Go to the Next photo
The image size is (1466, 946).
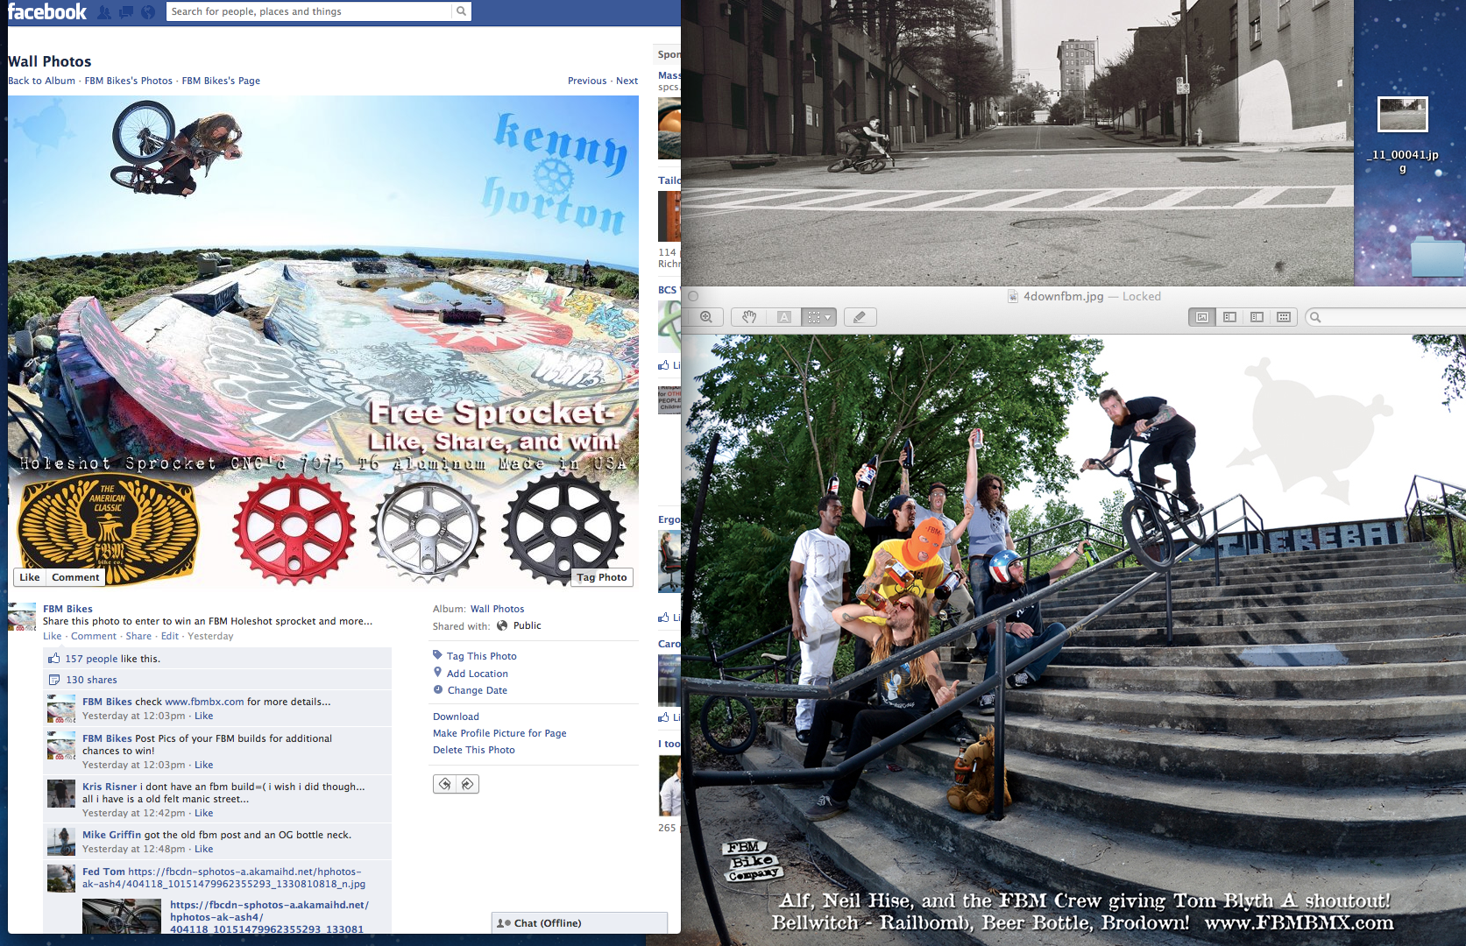click(x=627, y=81)
